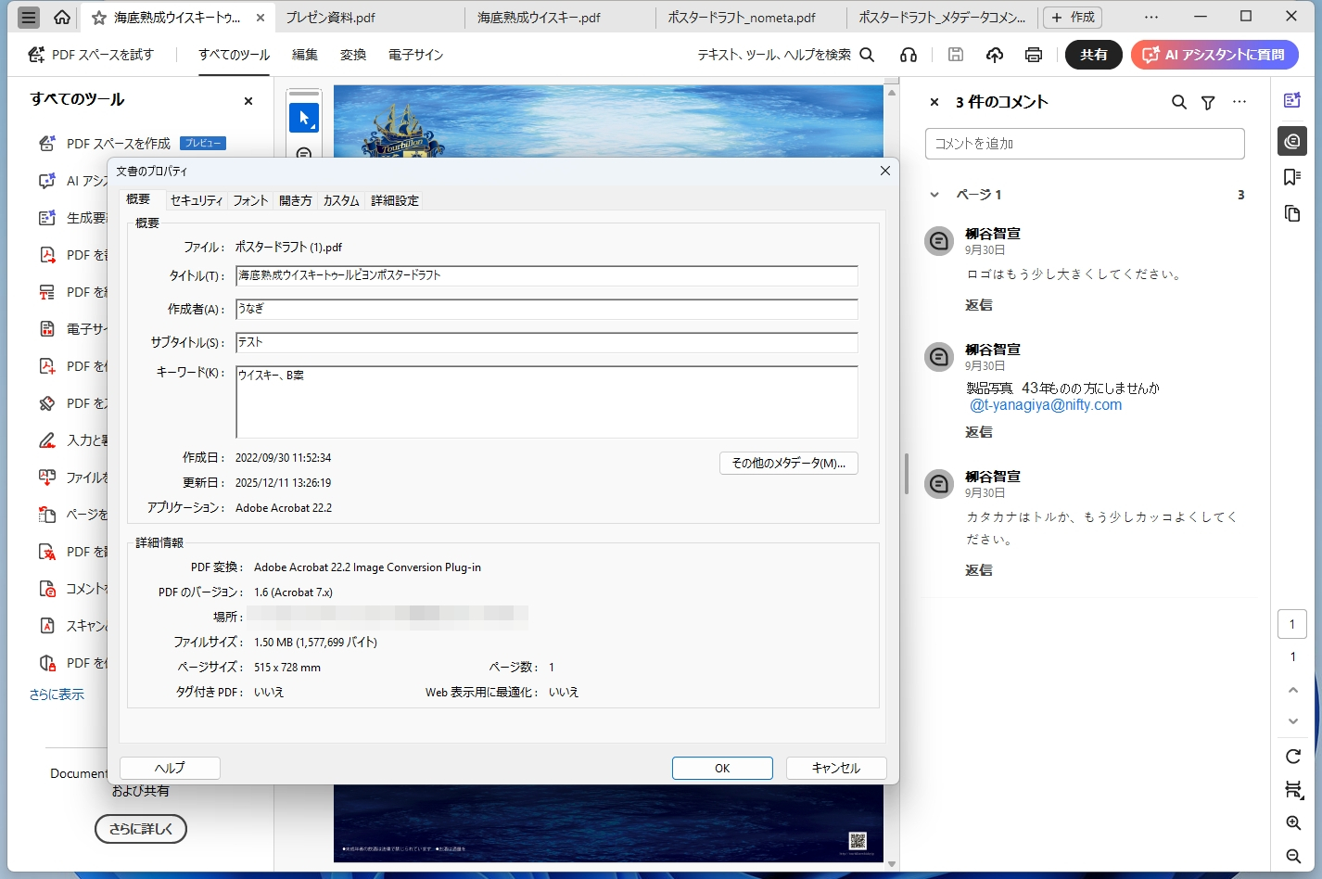The height and width of the screenshot is (879, 1322).
Task: Collapse the ページ 1 comment group
Action: [x=934, y=195]
